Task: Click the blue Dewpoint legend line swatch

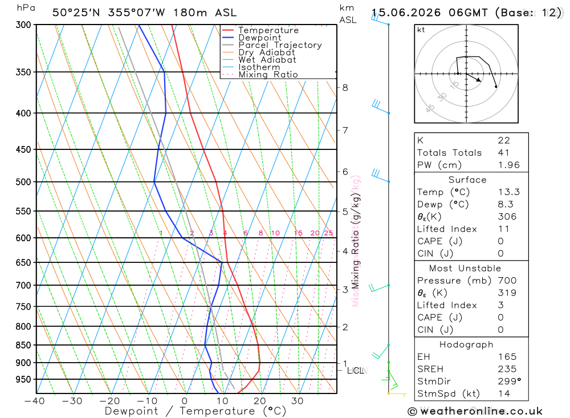Action: click(227, 38)
